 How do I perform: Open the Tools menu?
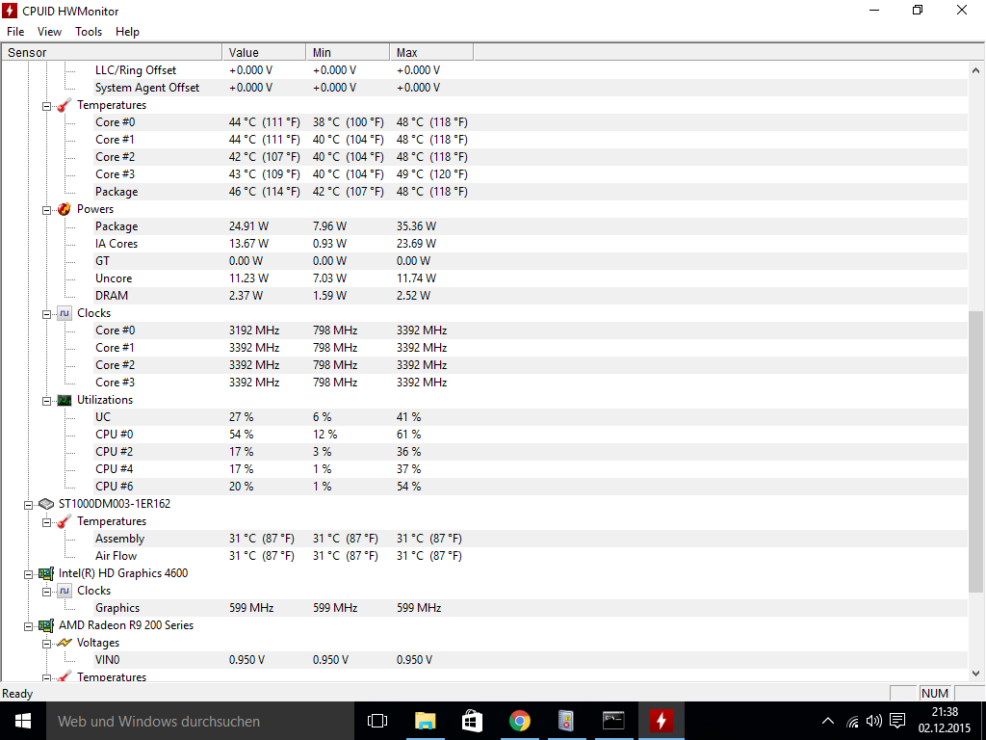pos(89,32)
